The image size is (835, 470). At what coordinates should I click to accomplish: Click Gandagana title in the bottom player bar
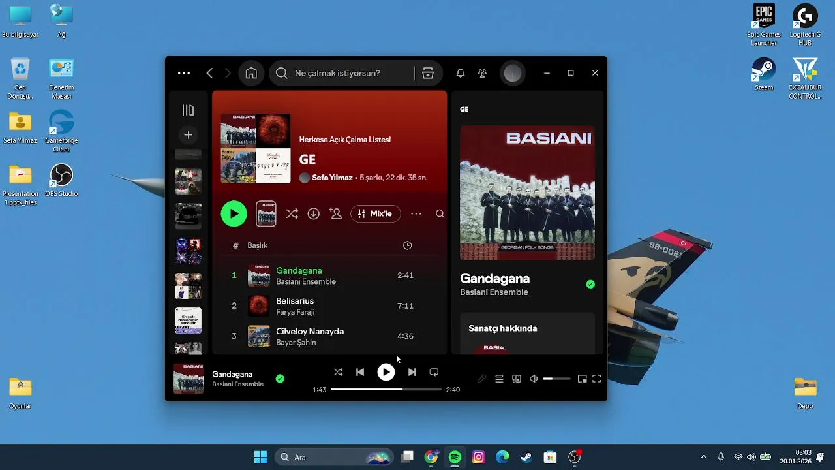[x=232, y=374]
